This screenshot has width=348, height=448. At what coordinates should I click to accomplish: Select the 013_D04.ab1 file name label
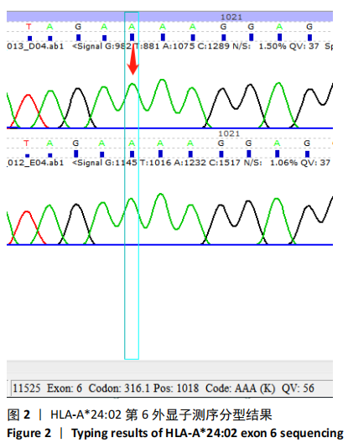[35, 46]
